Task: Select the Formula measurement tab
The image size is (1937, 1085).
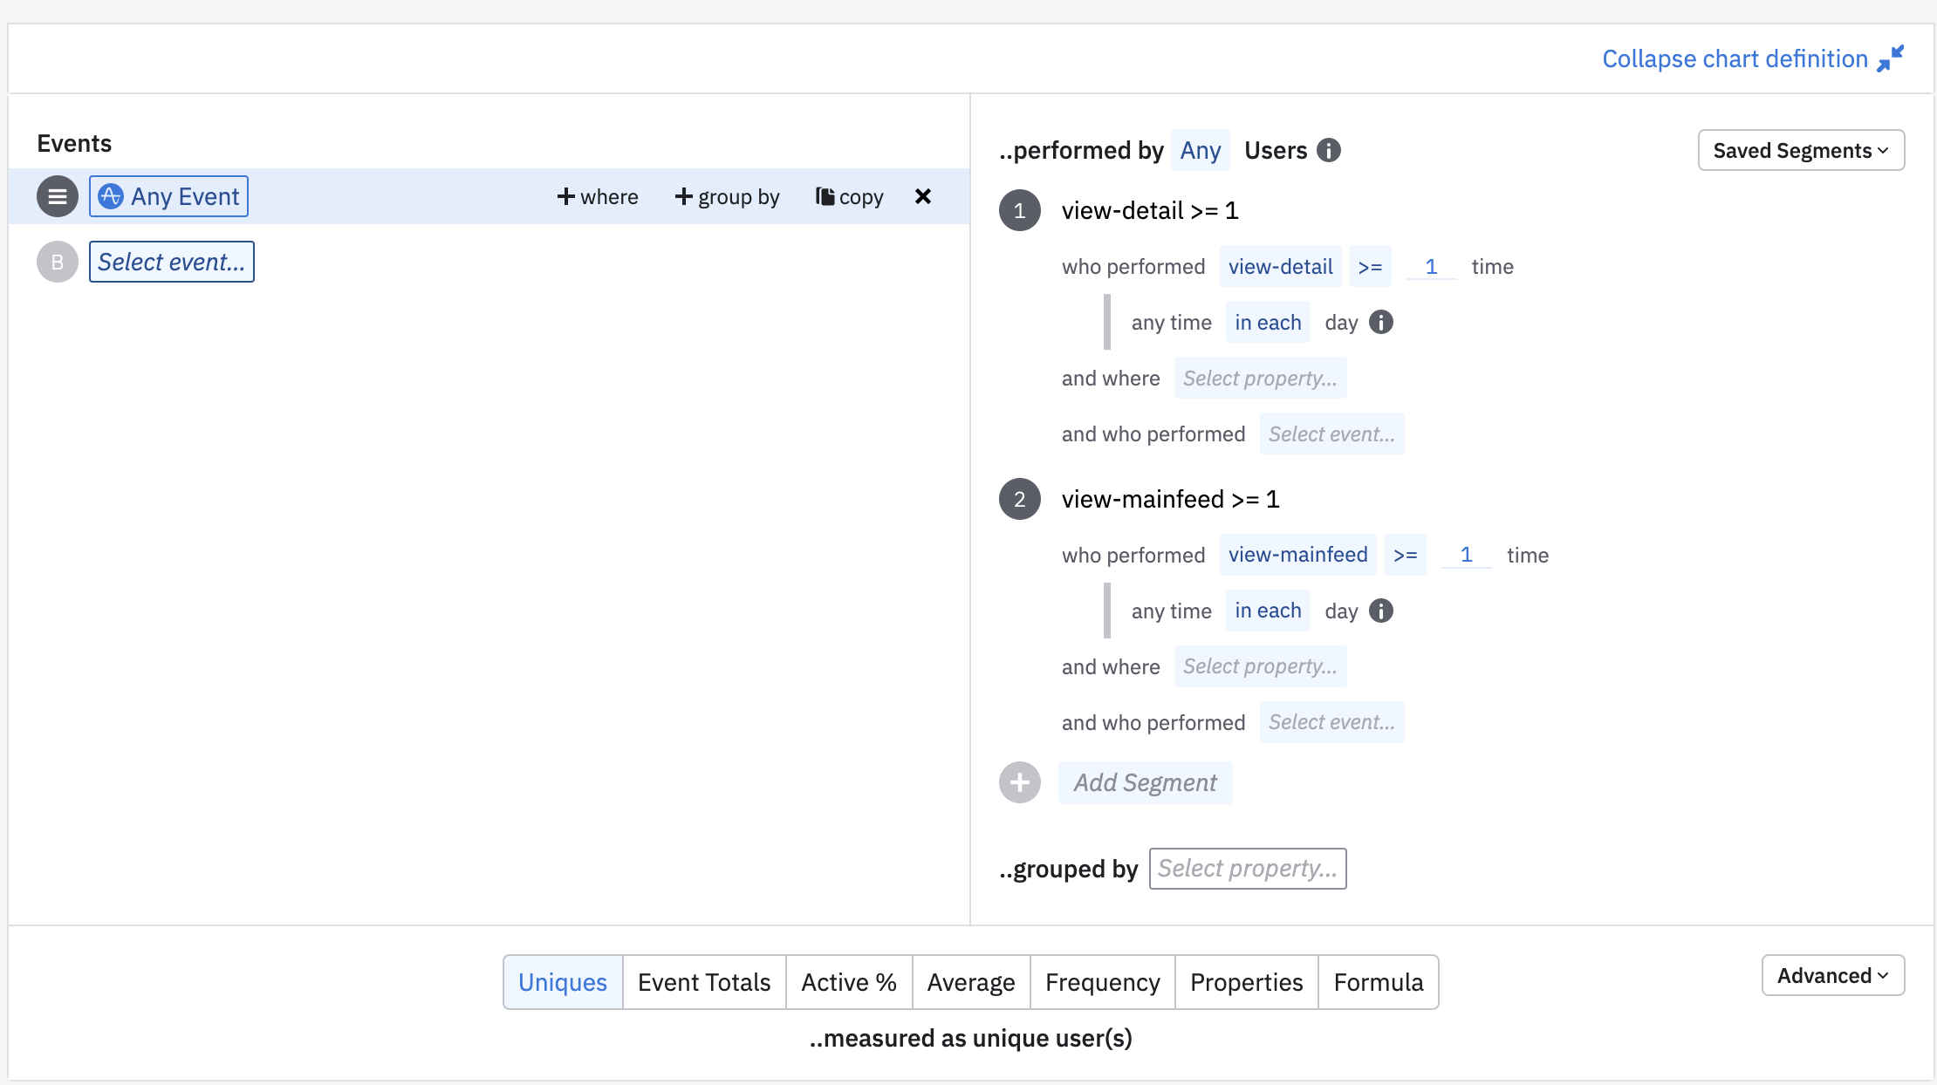Action: pyautogui.click(x=1378, y=982)
